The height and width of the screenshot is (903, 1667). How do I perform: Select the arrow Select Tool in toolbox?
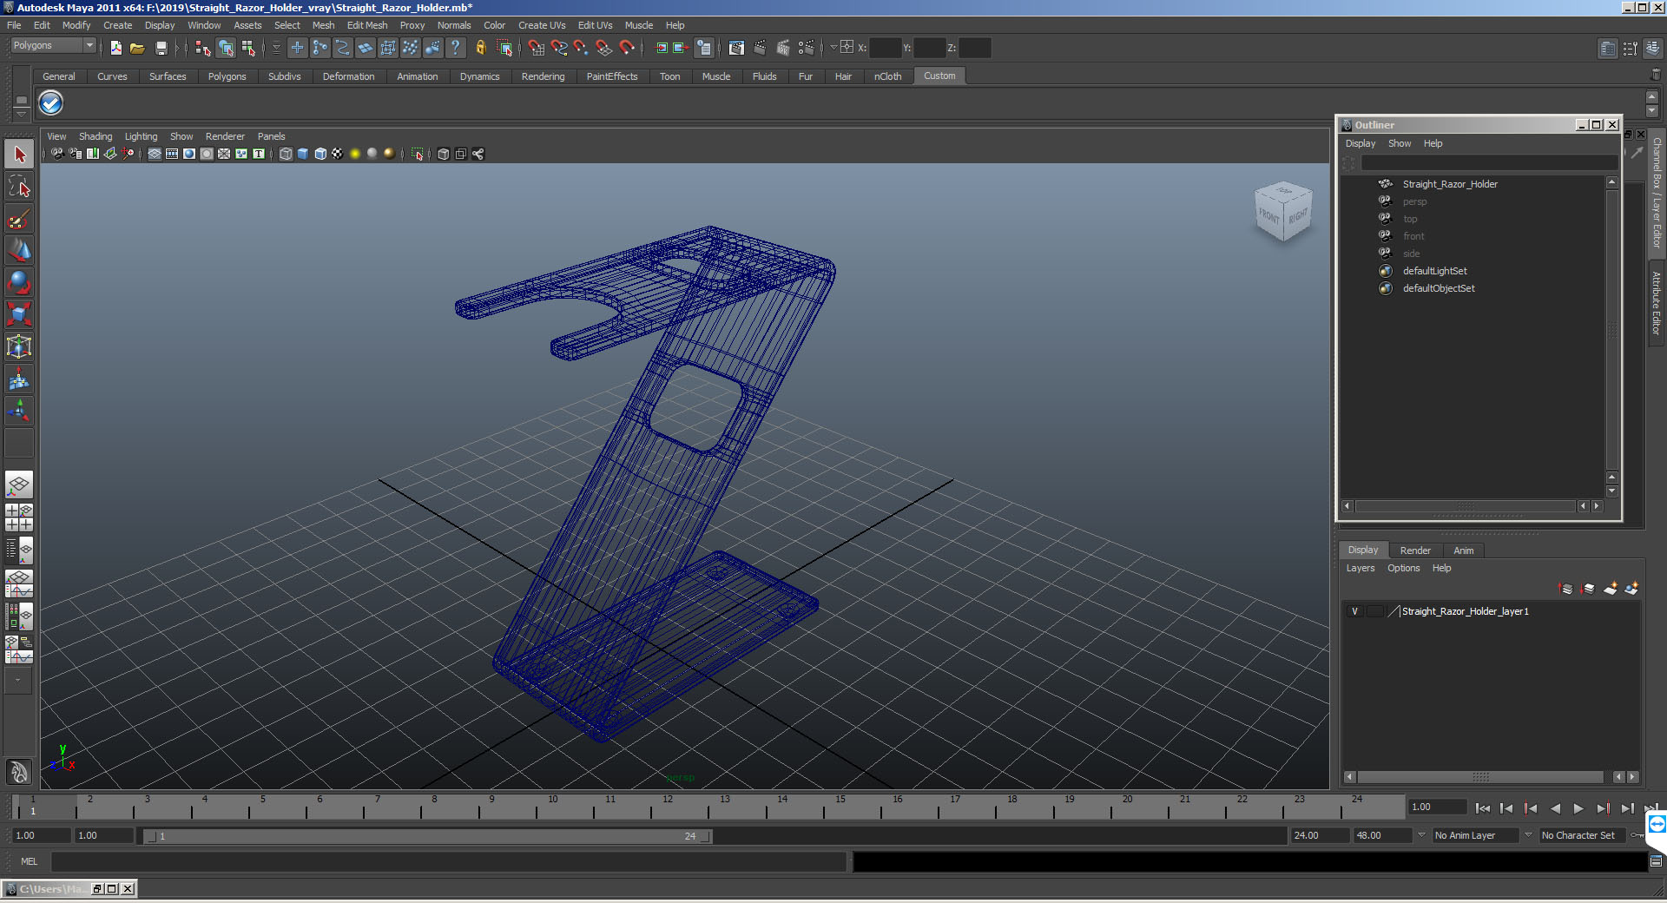19,155
